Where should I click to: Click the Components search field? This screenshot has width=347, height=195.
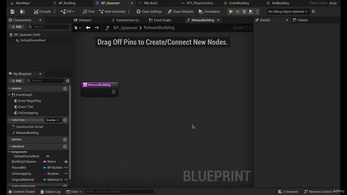point(48,27)
